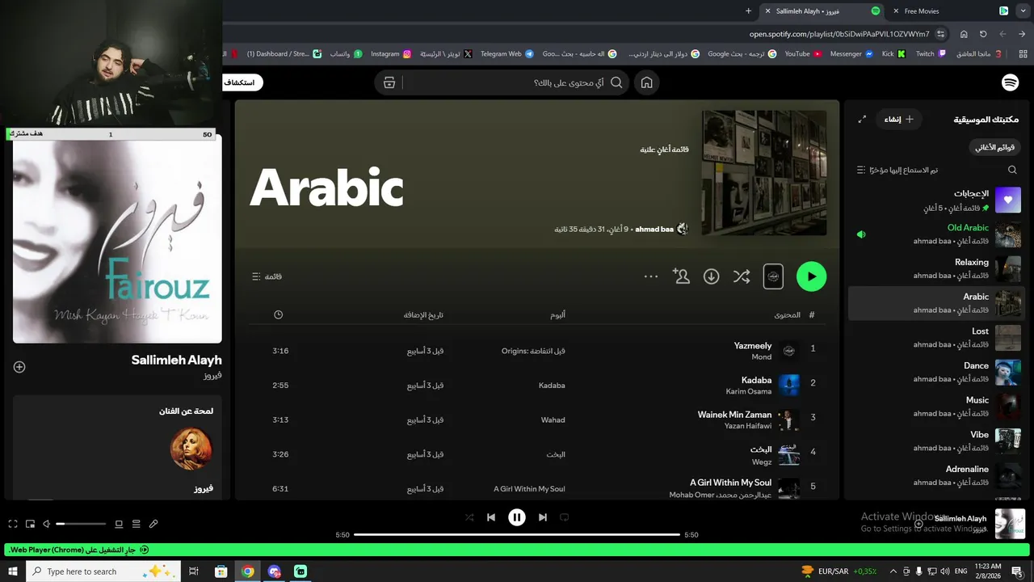Invite collaborators to the playlist
Screen dimensions: 1034x582
(681, 276)
